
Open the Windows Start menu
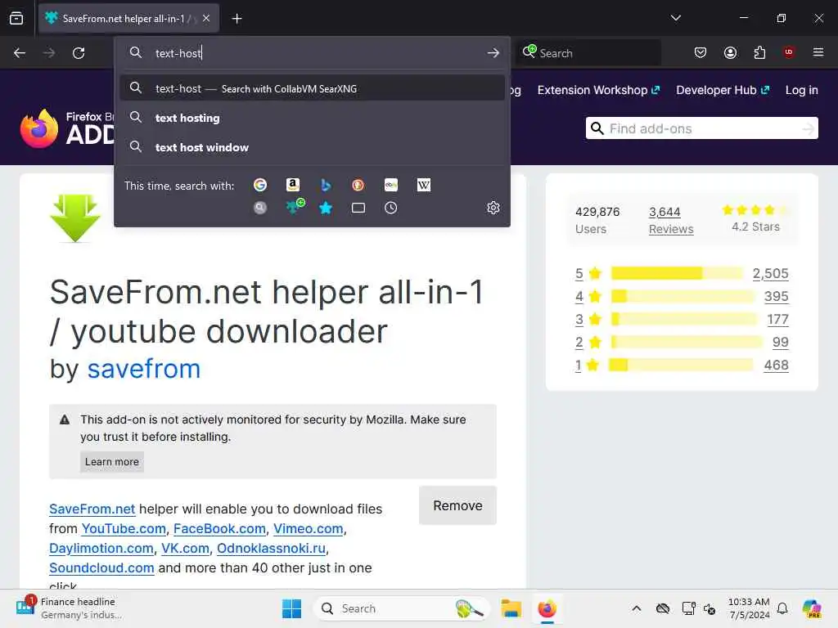(292, 608)
